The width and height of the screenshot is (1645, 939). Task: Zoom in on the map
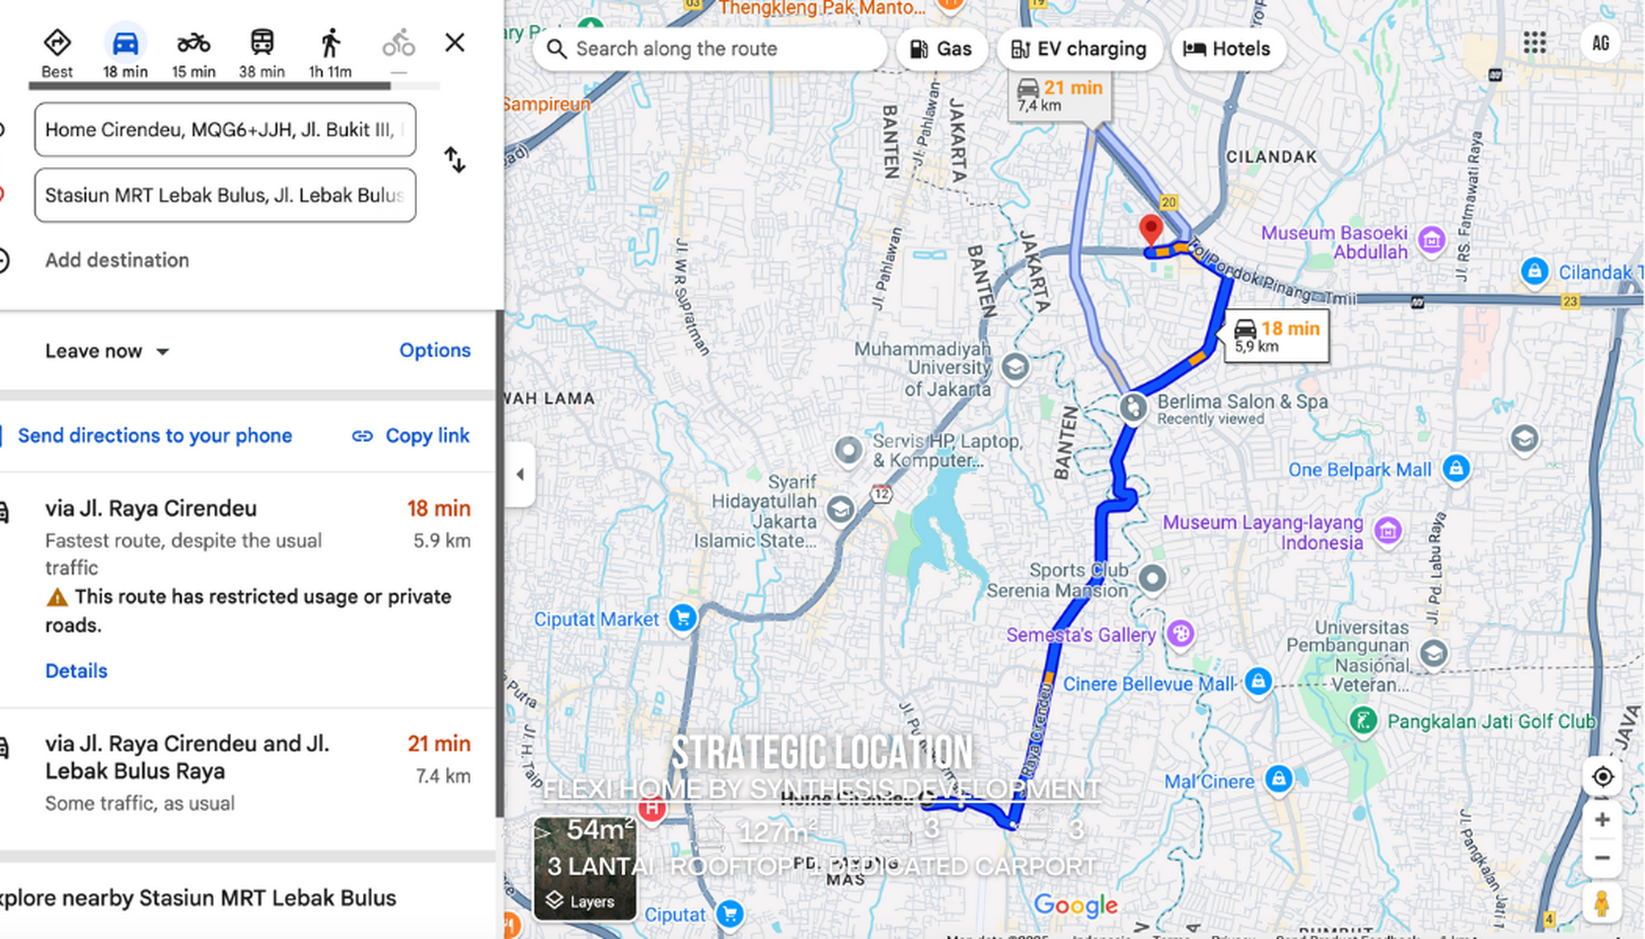click(x=1602, y=820)
